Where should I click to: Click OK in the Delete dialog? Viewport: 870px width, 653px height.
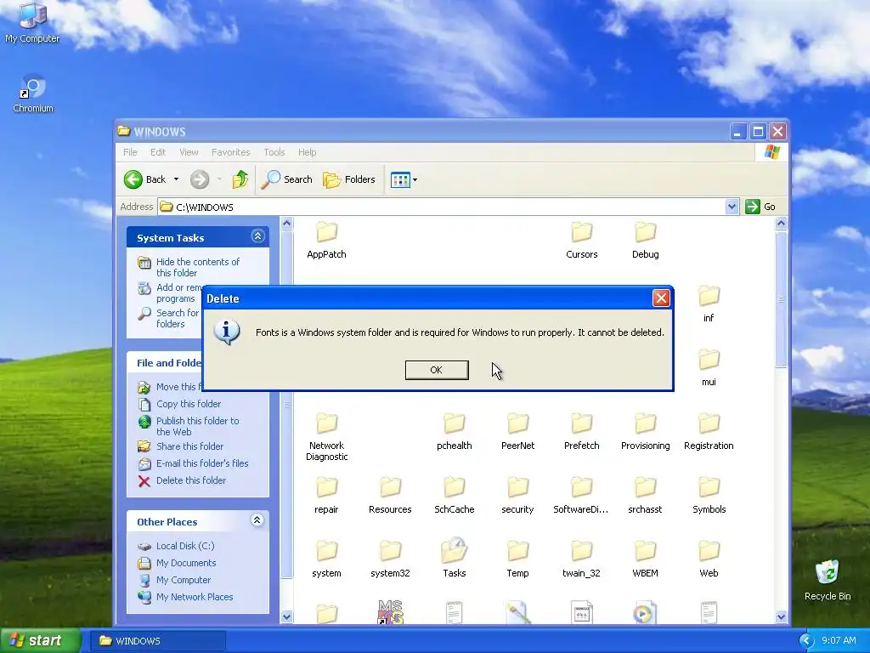tap(437, 370)
